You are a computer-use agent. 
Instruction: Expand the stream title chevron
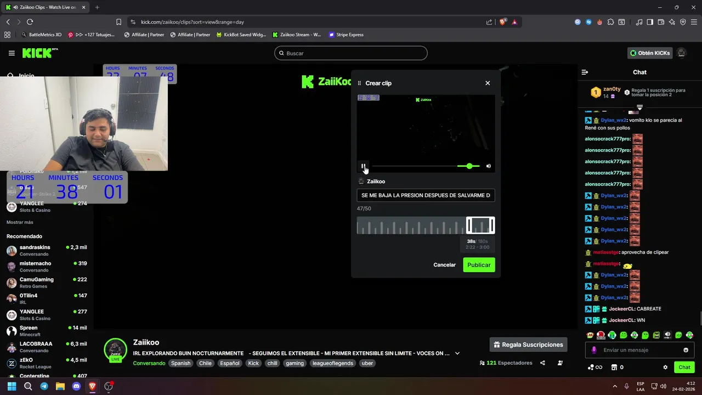click(x=457, y=353)
